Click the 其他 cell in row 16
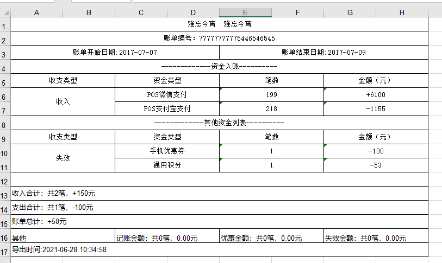This screenshot has height=263, width=442. [x=63, y=235]
